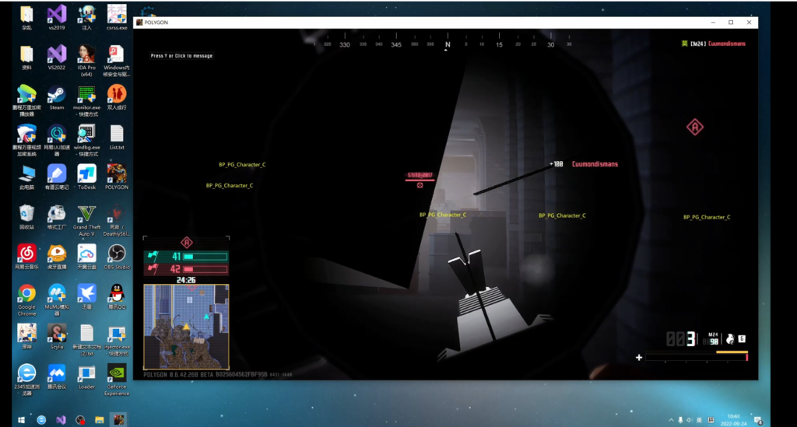Open the Tencent Meeting (腾讯会议) shortcut
This screenshot has width=797, height=427.
coord(56,376)
